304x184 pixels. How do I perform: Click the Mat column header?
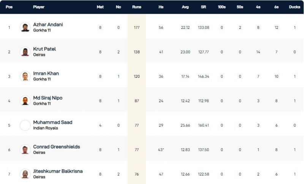100,7
